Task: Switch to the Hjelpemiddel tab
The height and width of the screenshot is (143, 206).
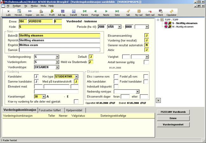Action: tap(75, 110)
